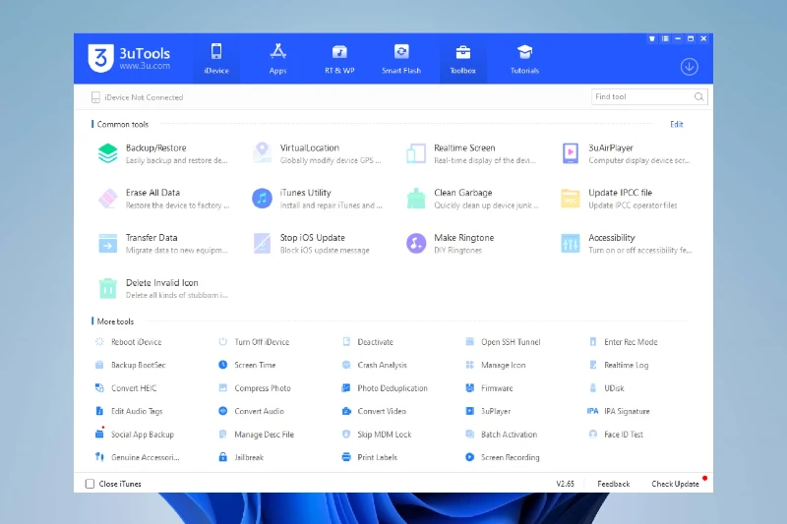Click the 3uTools shield logo
The height and width of the screenshot is (524, 787).
pos(100,58)
